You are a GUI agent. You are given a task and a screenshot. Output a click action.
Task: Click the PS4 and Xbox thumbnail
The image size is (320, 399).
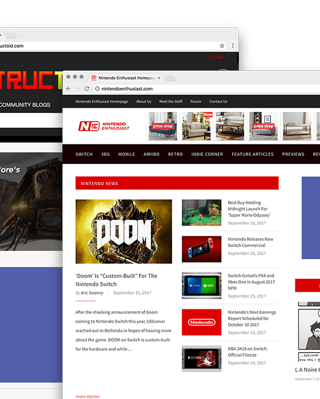202,285
